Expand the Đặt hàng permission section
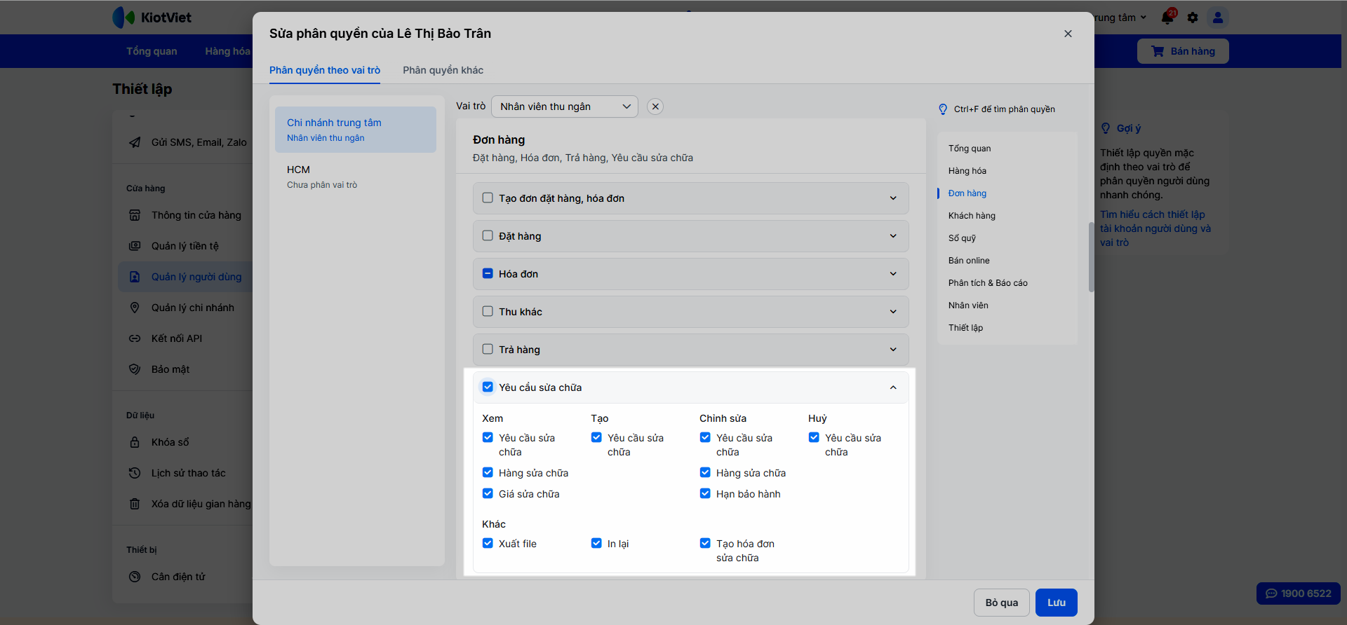Image resolution: width=1347 pixels, height=625 pixels. coord(893,236)
